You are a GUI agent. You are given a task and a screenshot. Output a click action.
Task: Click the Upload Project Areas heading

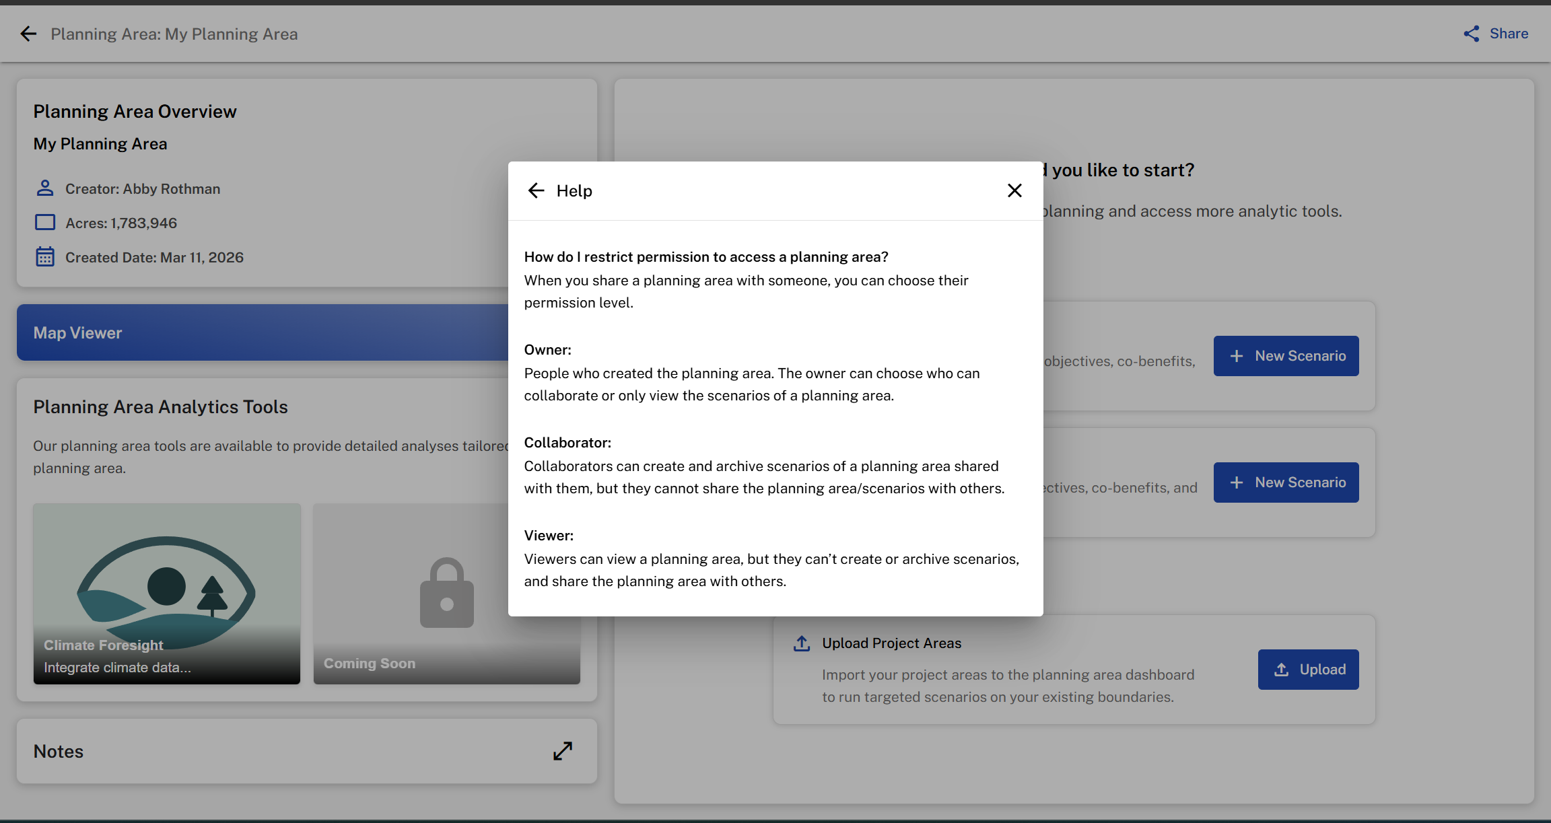click(891, 643)
